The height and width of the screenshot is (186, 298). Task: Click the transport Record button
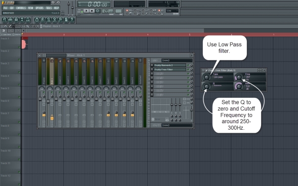[x=98, y=11]
